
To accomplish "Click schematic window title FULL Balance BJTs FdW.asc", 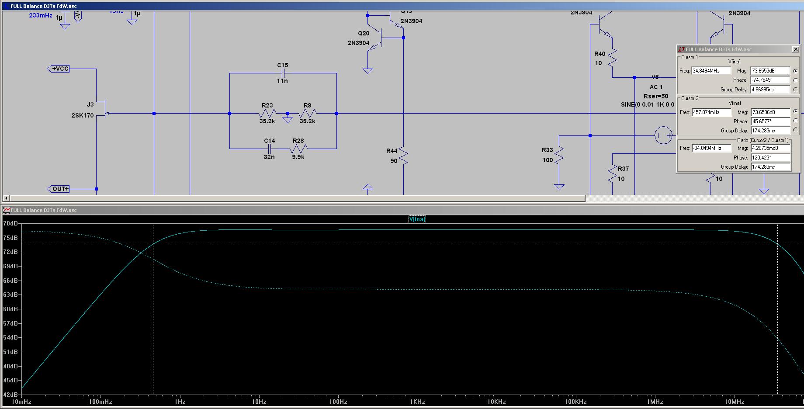I will coord(44,6).
